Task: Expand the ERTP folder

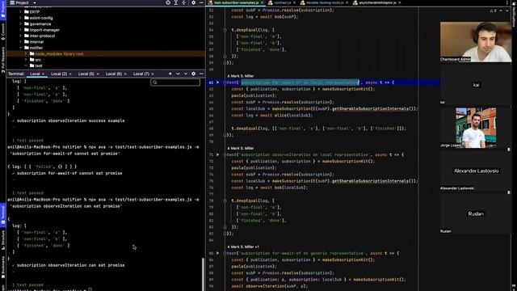Action: tap(20, 12)
